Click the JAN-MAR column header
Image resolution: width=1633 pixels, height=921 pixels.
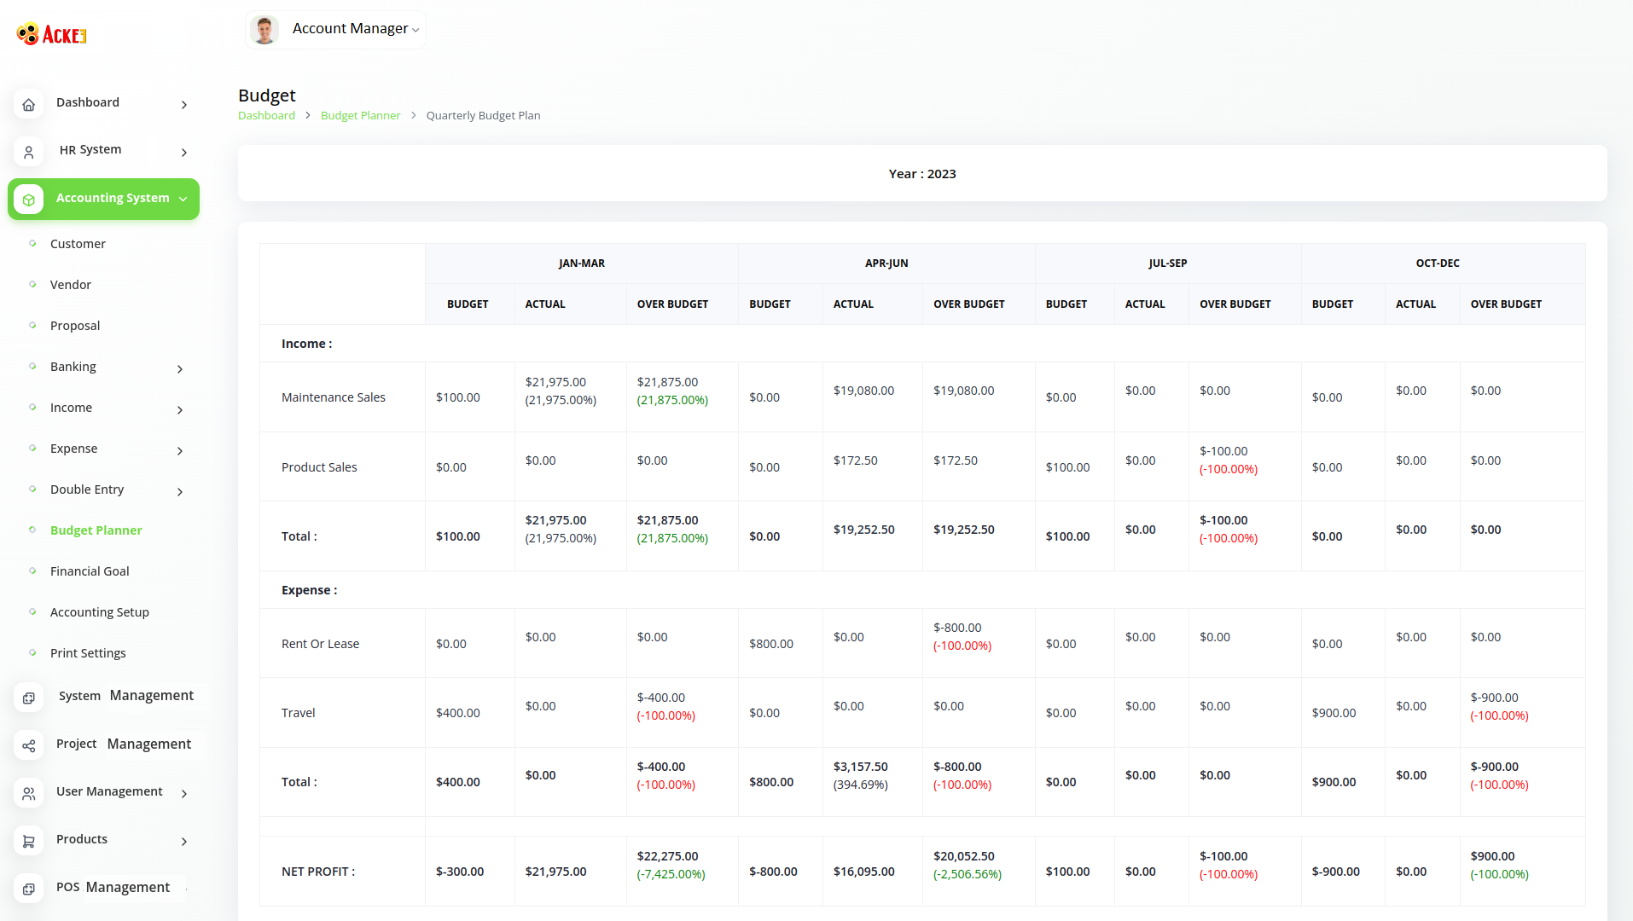tap(582, 264)
